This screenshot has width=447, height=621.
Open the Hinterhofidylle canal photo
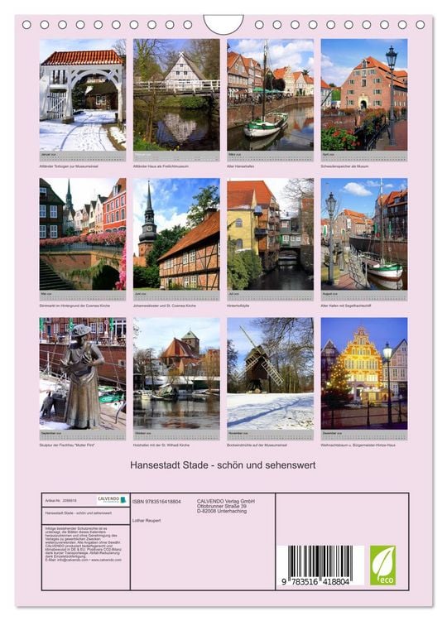[x=270, y=234]
